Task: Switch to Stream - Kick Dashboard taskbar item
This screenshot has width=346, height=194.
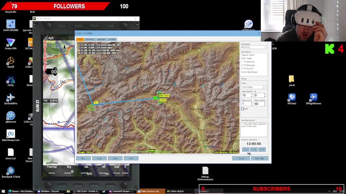Action: coord(21,191)
